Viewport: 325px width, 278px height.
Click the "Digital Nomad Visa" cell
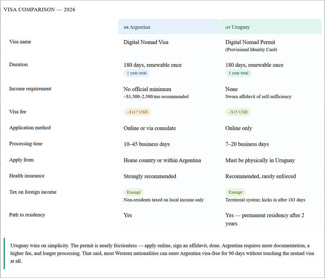click(146, 42)
